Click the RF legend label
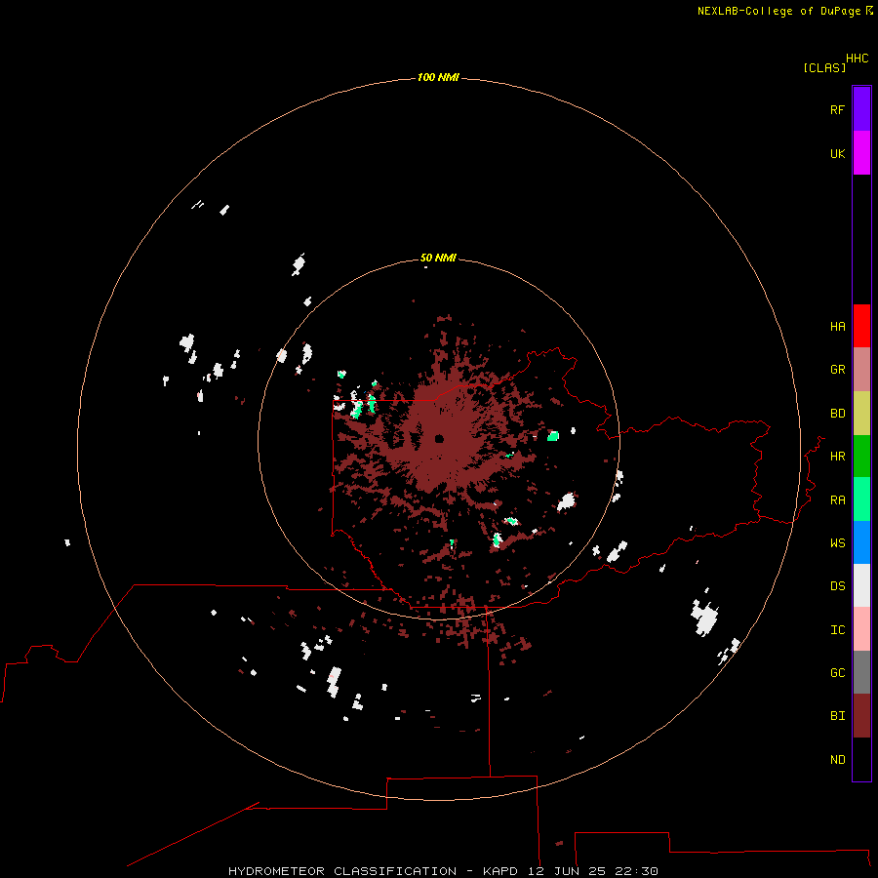This screenshot has width=878, height=878. [837, 109]
